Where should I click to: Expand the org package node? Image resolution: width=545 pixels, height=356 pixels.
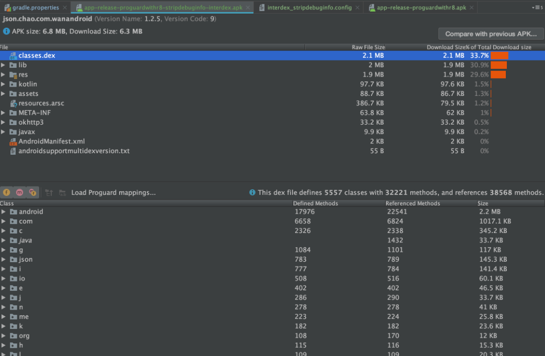[4, 336]
